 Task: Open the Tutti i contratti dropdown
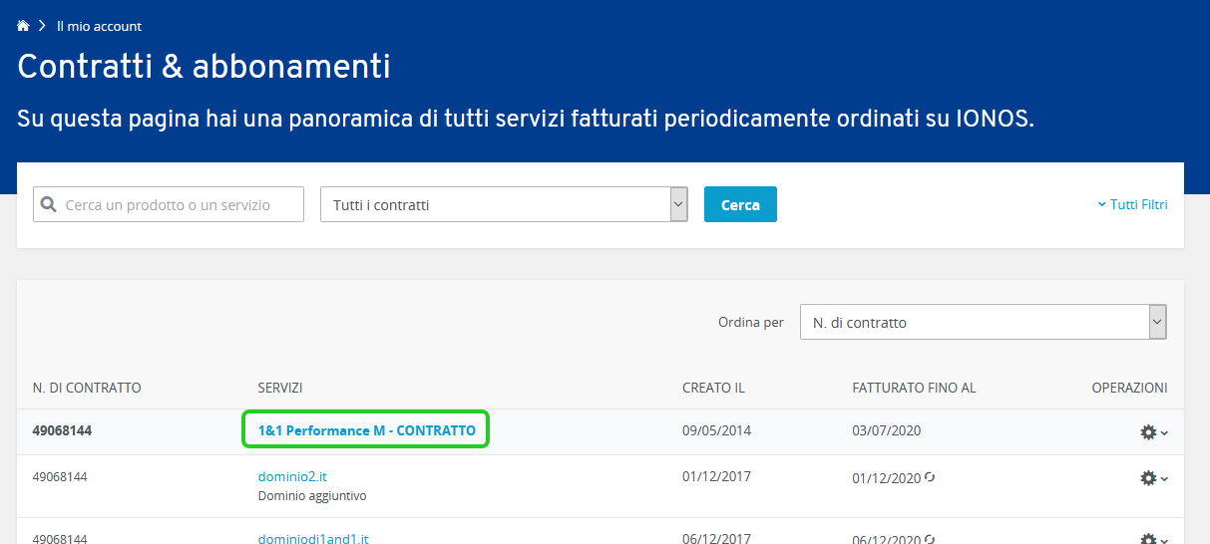click(x=504, y=204)
